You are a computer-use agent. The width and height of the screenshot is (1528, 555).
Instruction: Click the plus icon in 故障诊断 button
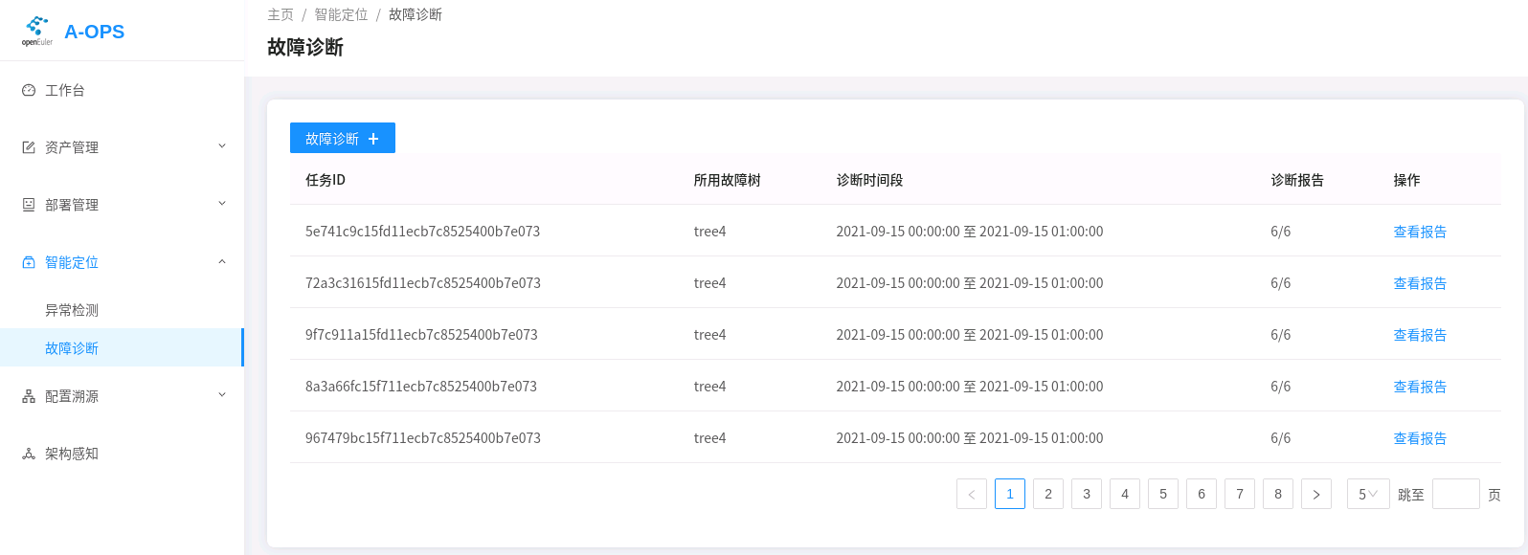(x=373, y=139)
